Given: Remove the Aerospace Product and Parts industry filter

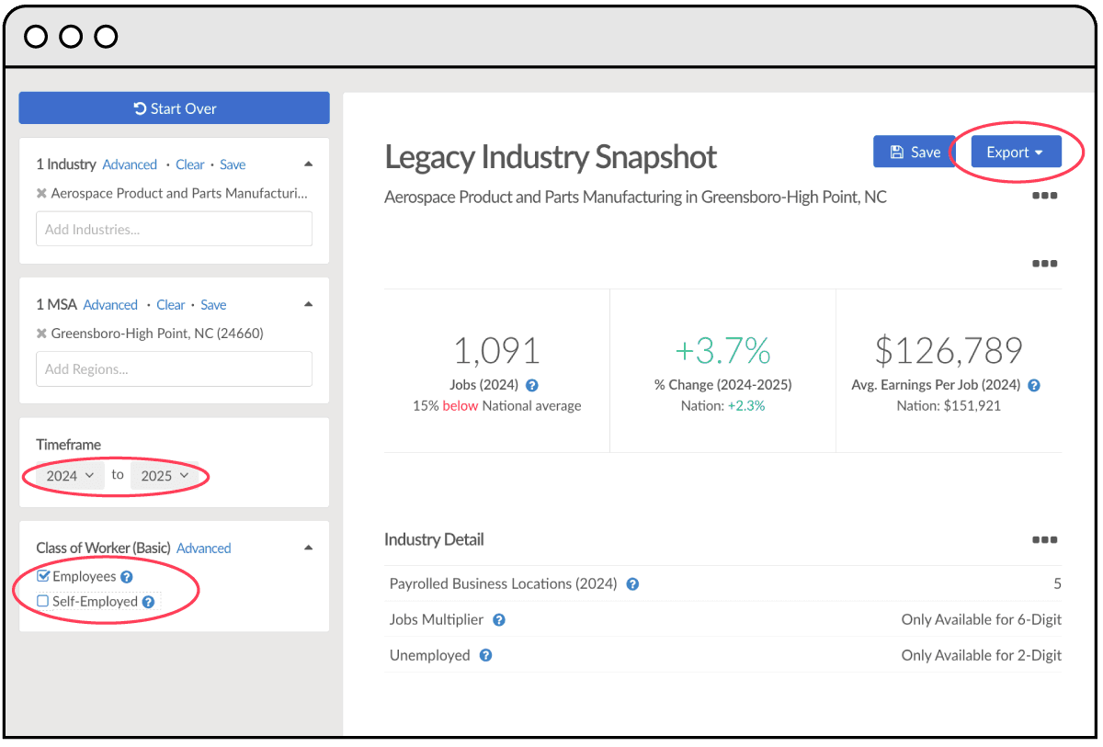Looking at the screenshot, I should click(42, 193).
